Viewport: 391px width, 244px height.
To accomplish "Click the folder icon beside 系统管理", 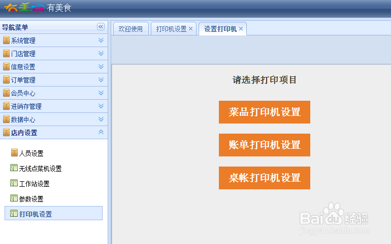I will (6, 40).
